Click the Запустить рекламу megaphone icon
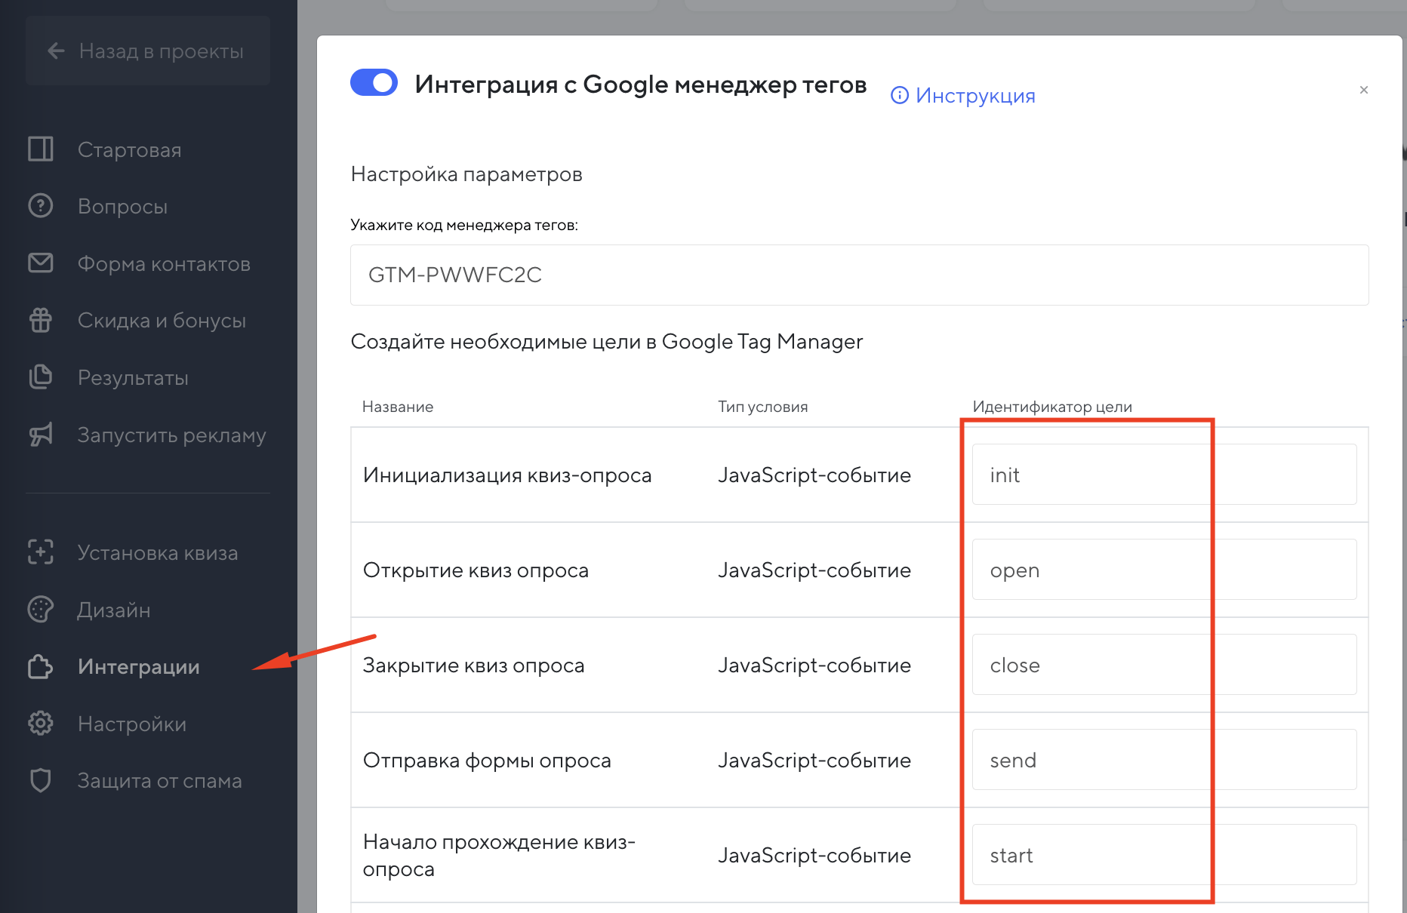This screenshot has height=913, width=1407. 41,434
